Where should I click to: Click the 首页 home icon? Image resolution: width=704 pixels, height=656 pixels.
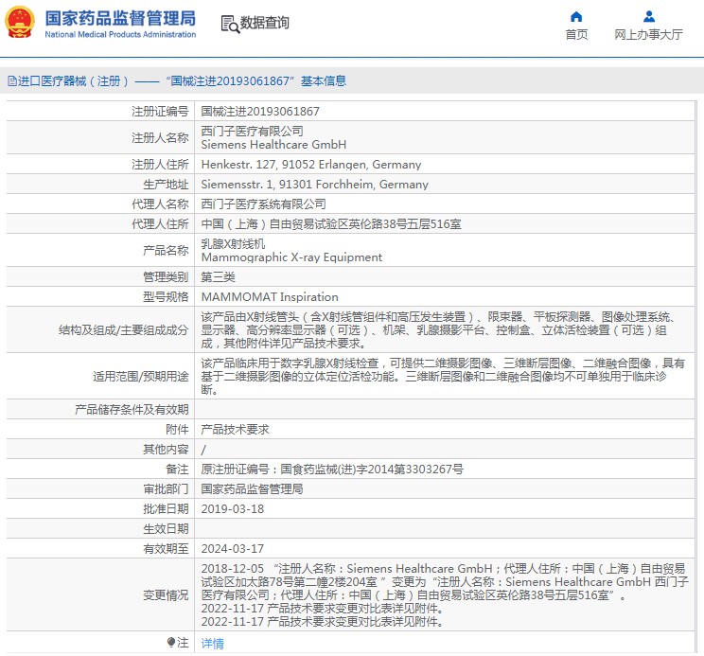pyautogui.click(x=576, y=17)
